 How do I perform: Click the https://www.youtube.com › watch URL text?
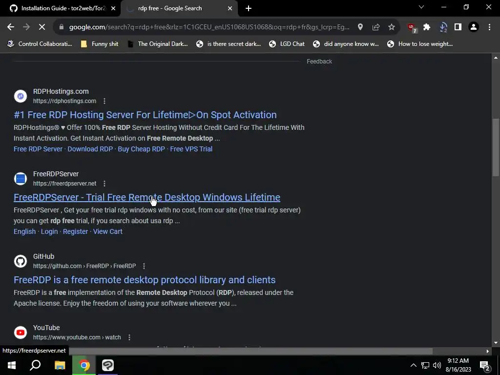coord(77,337)
